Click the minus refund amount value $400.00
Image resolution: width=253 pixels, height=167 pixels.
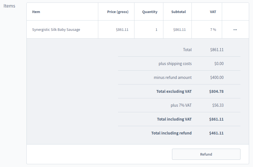217,78
